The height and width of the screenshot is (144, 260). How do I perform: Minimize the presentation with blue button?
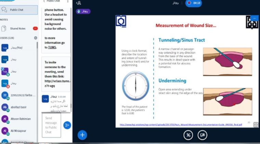(255, 18)
